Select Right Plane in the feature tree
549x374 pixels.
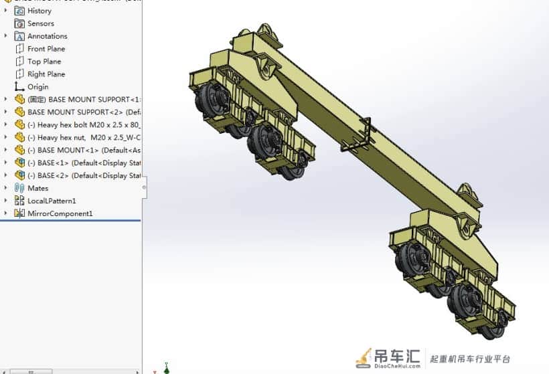46,74
